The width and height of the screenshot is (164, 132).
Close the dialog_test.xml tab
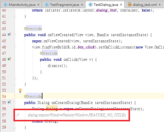point(159,5)
